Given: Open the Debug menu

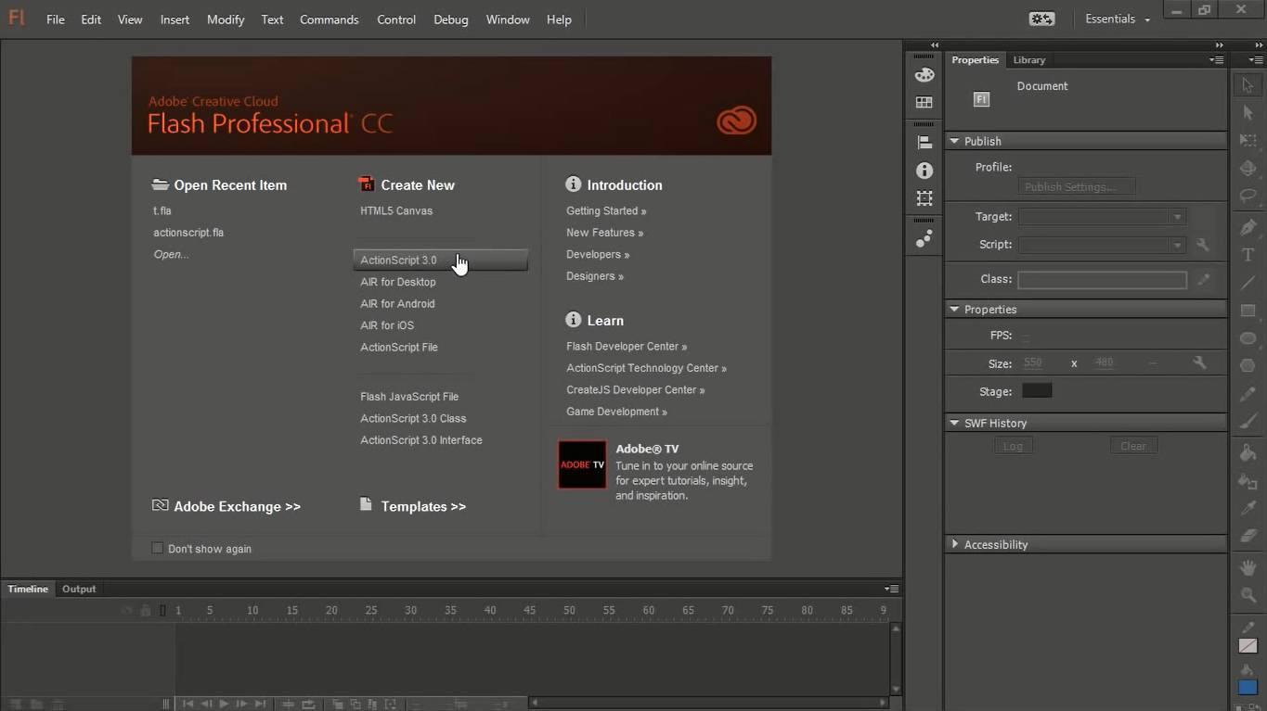Looking at the screenshot, I should pos(450,19).
